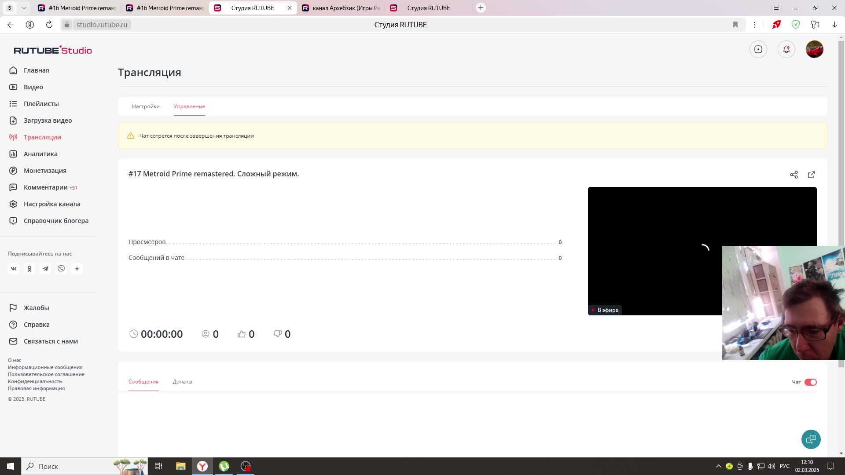Click the browser address bar studio.rutube.ru
Image resolution: width=845 pixels, height=475 pixels.
pyautogui.click(x=102, y=25)
